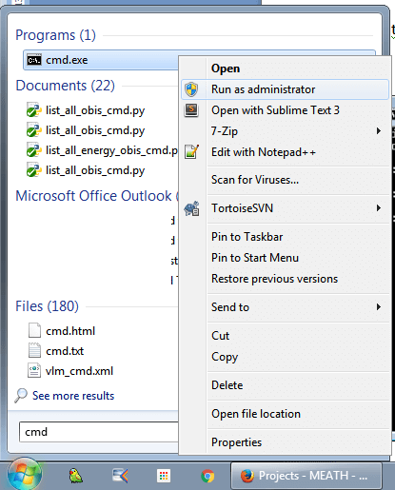The image size is (395, 490).
Task: Select Edit with Notepad++
Action: tap(264, 152)
